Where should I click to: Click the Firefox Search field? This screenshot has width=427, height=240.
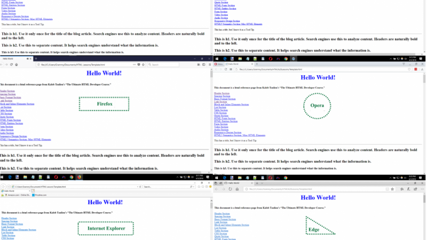[x=163, y=65]
